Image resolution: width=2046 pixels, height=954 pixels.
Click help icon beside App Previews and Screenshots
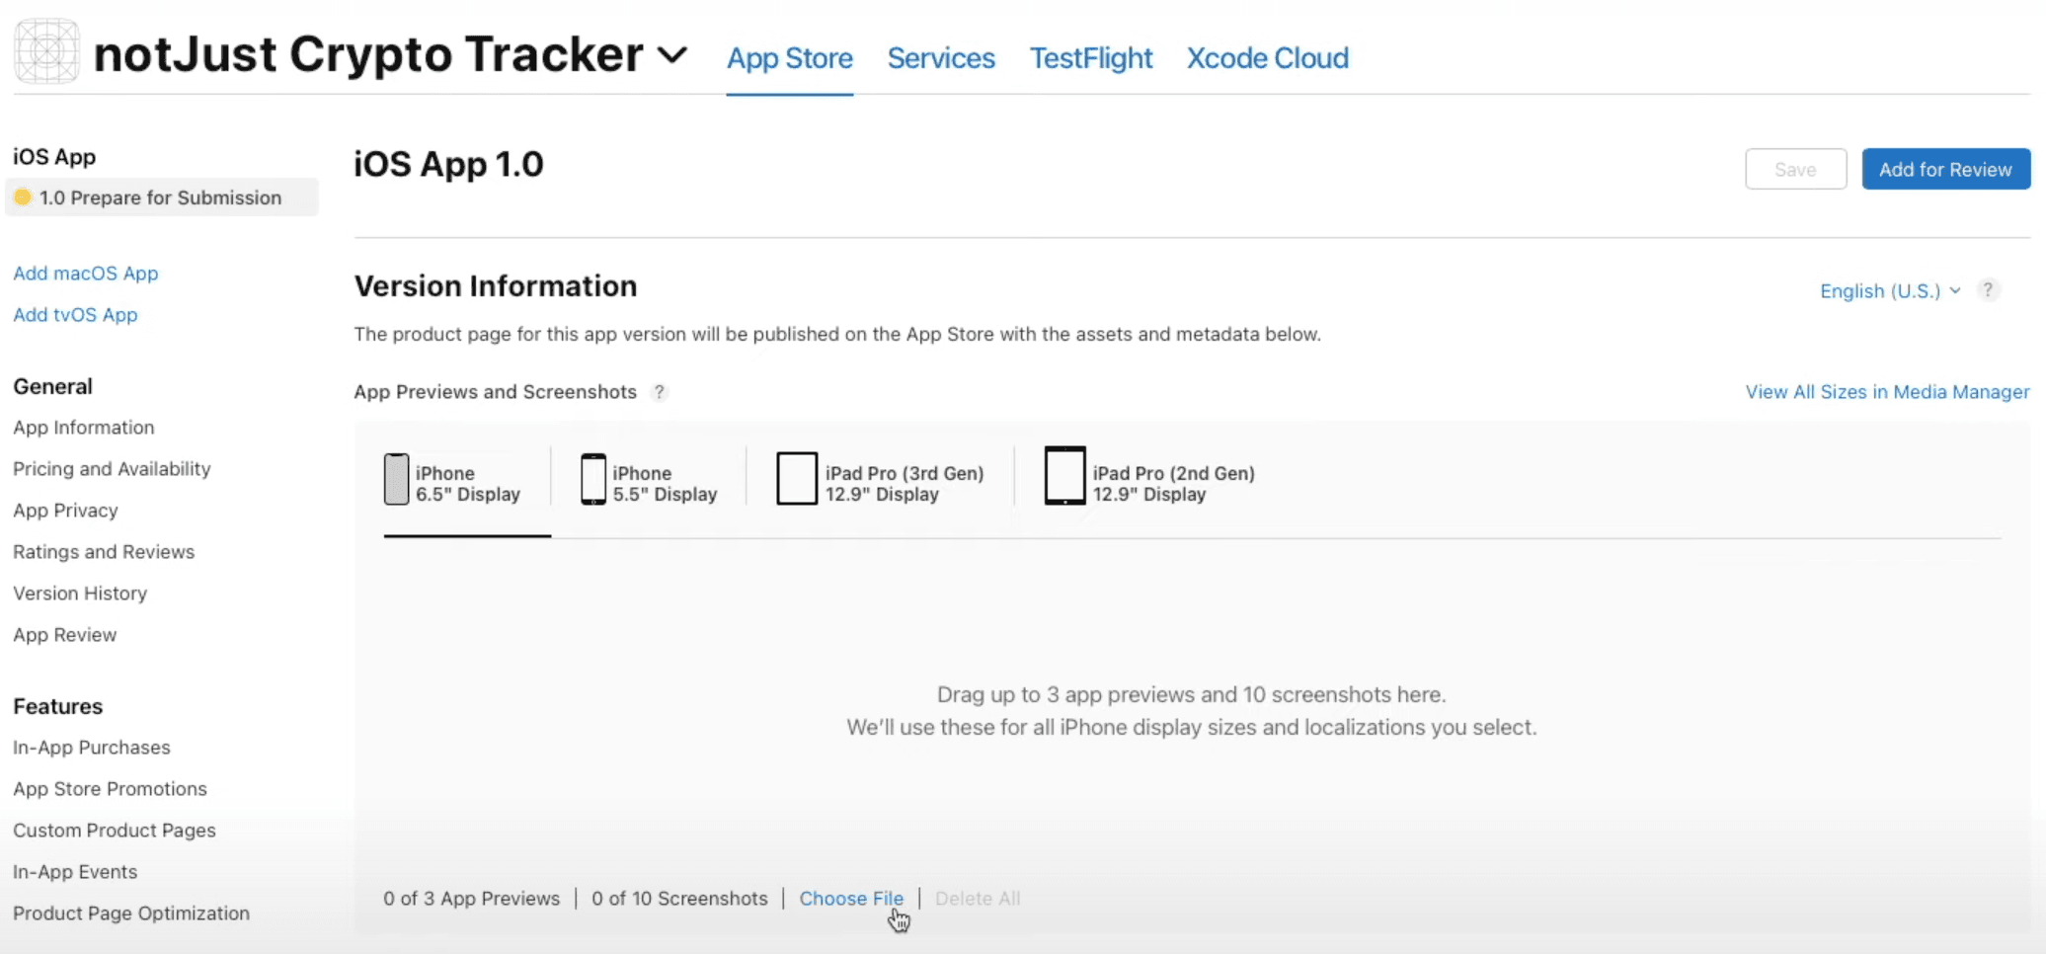[660, 392]
